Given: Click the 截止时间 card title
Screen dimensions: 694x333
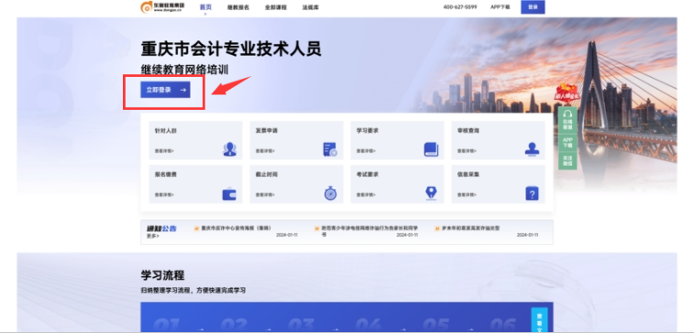Looking at the screenshot, I should pyautogui.click(x=267, y=175).
